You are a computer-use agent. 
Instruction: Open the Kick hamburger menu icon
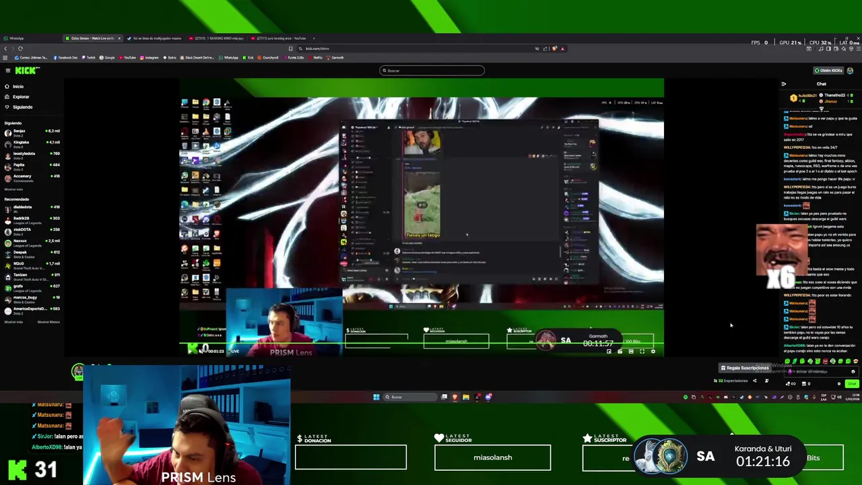(7, 71)
